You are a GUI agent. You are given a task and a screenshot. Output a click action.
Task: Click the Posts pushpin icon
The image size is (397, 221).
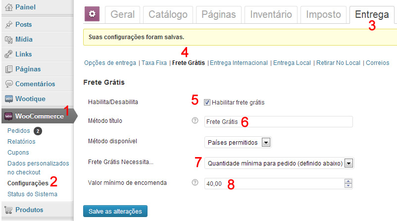click(9, 25)
